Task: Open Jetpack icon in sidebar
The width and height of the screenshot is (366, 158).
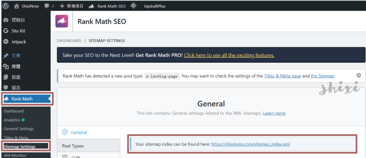Action: point(6,42)
